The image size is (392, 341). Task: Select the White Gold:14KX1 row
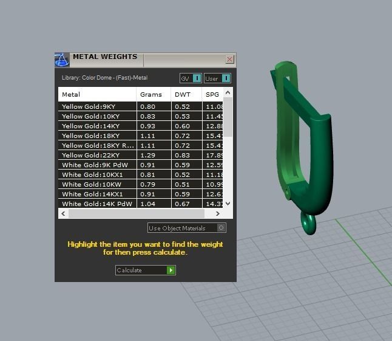(x=141, y=195)
